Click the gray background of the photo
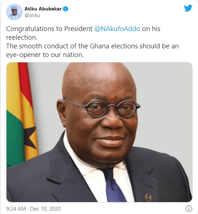The width and height of the screenshot is (198, 214). tap(163, 96)
